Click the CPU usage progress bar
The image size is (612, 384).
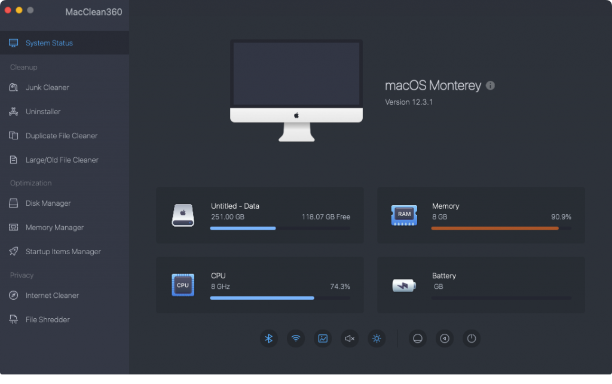(x=280, y=298)
